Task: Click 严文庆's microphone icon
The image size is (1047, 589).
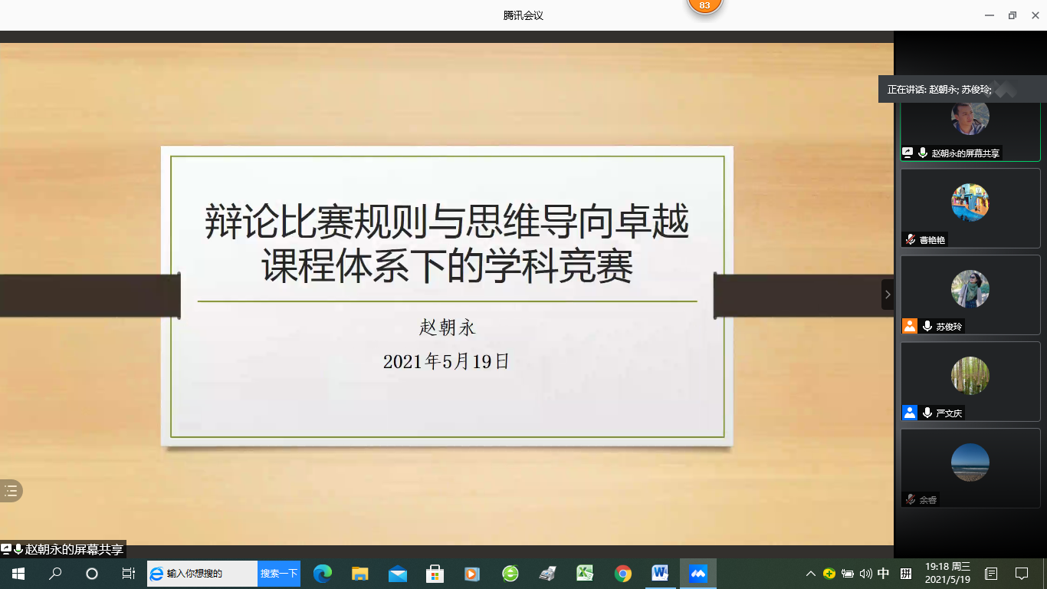Action: 927,413
